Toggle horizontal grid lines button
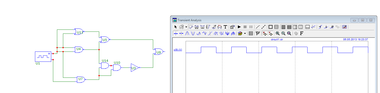 tap(289, 27)
